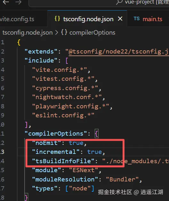
Task: Click the "module" key
Action: (47, 170)
